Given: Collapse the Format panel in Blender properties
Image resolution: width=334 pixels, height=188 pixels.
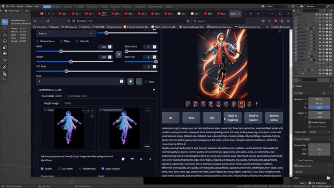Looking at the screenshot, I should (299, 93).
